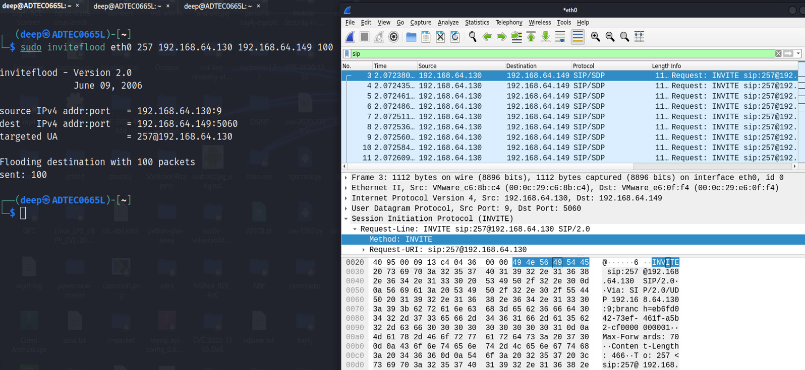Go back in packet history
Viewport: 805px width, 370px height.
(487, 37)
